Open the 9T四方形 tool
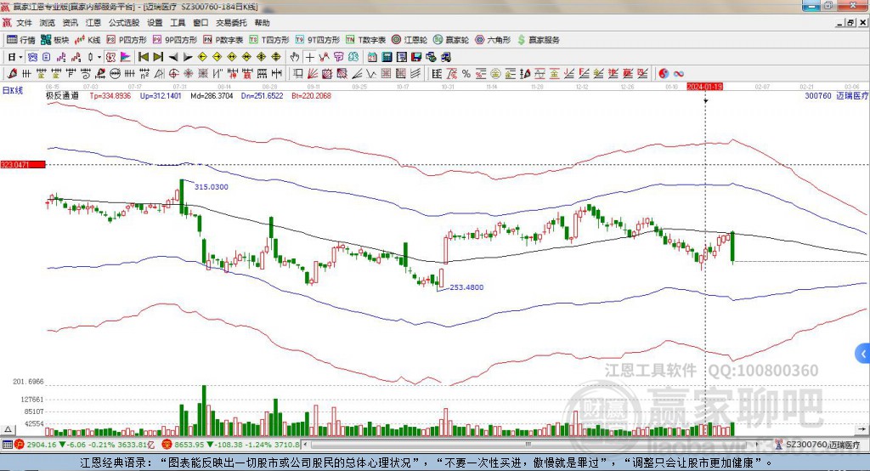 318,40
